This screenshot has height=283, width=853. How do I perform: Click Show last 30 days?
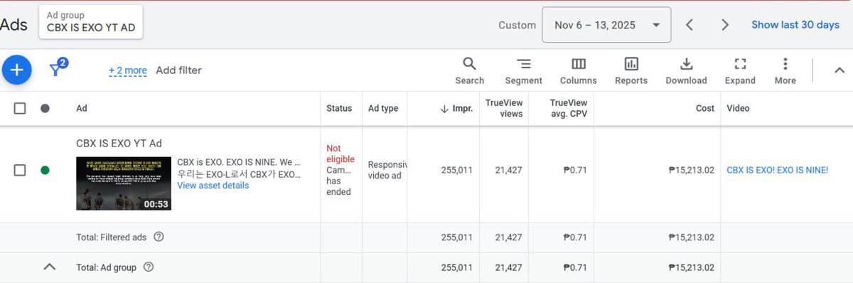(x=795, y=25)
